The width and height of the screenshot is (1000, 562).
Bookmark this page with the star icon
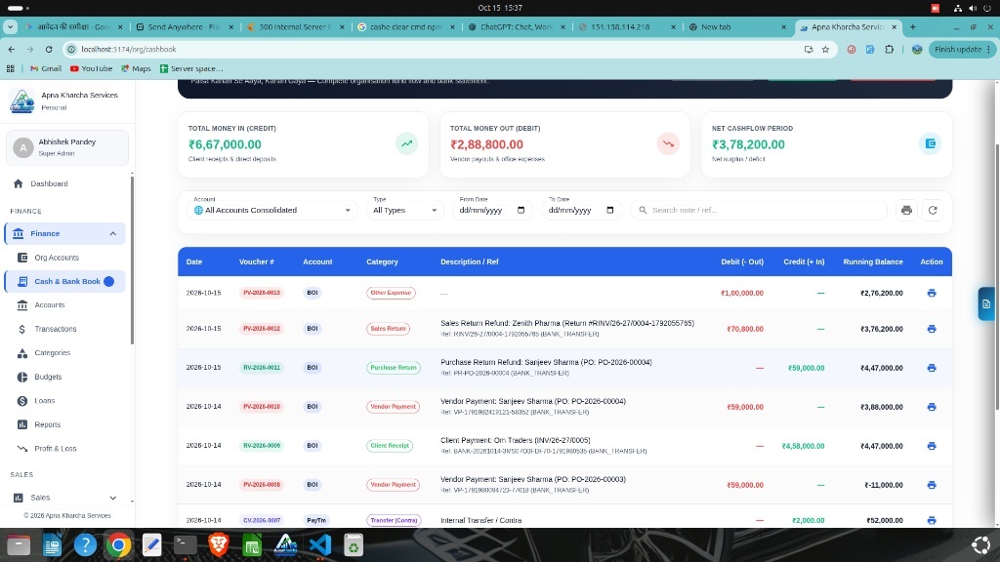tap(825, 49)
